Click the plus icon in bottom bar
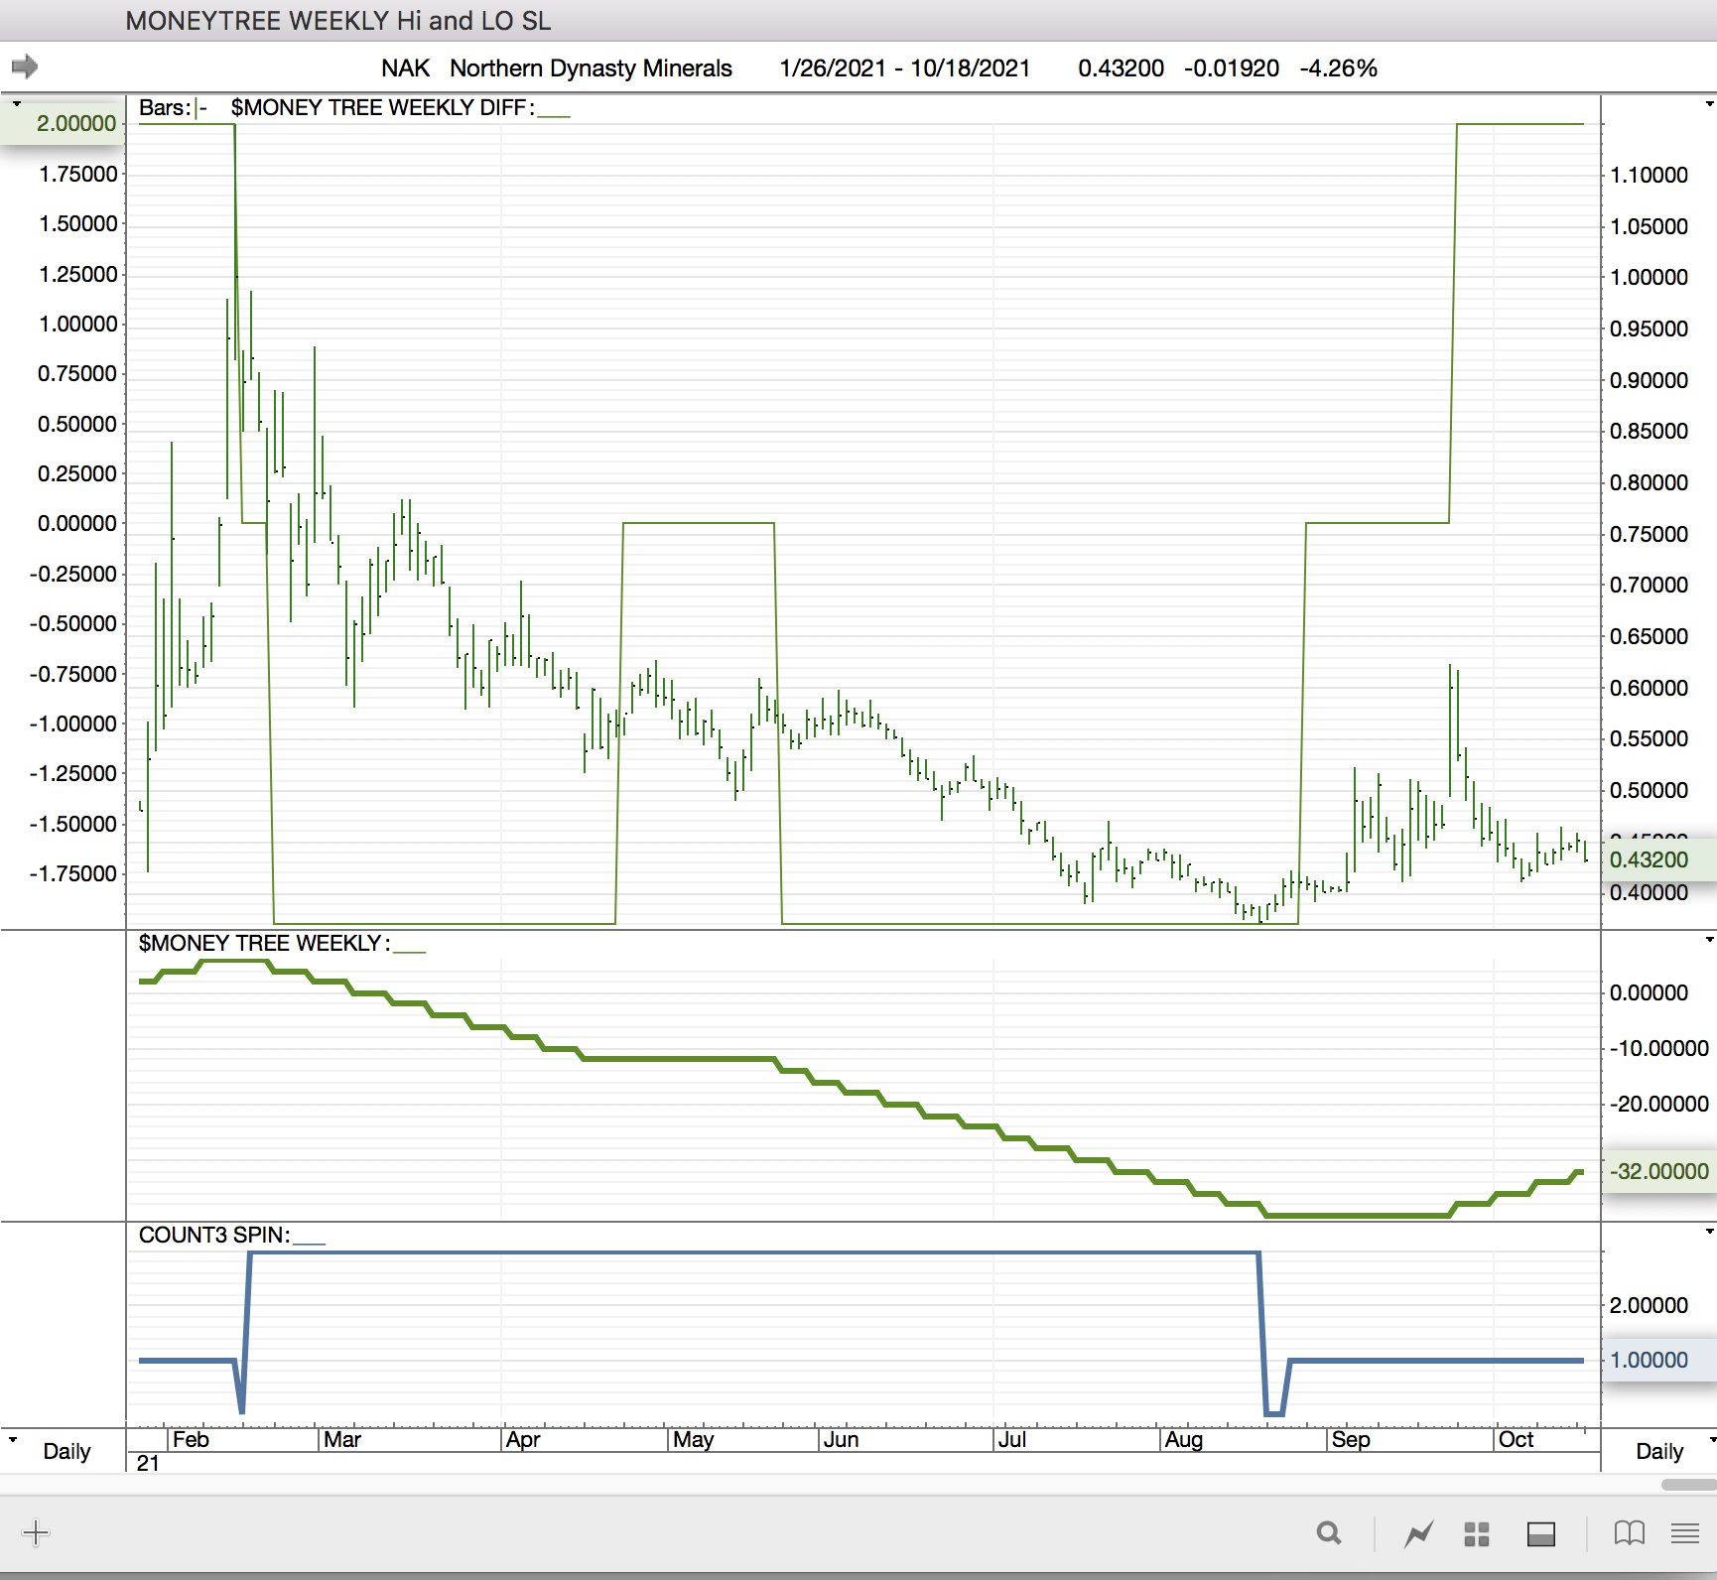 point(35,1532)
